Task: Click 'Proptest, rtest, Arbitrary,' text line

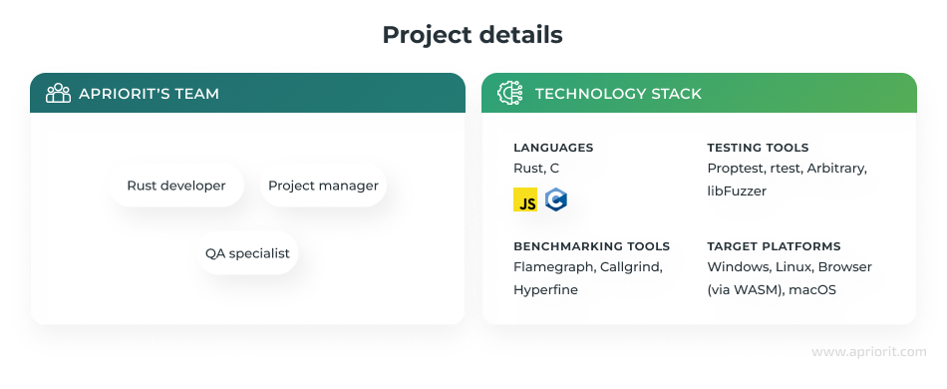Action: 787,169
